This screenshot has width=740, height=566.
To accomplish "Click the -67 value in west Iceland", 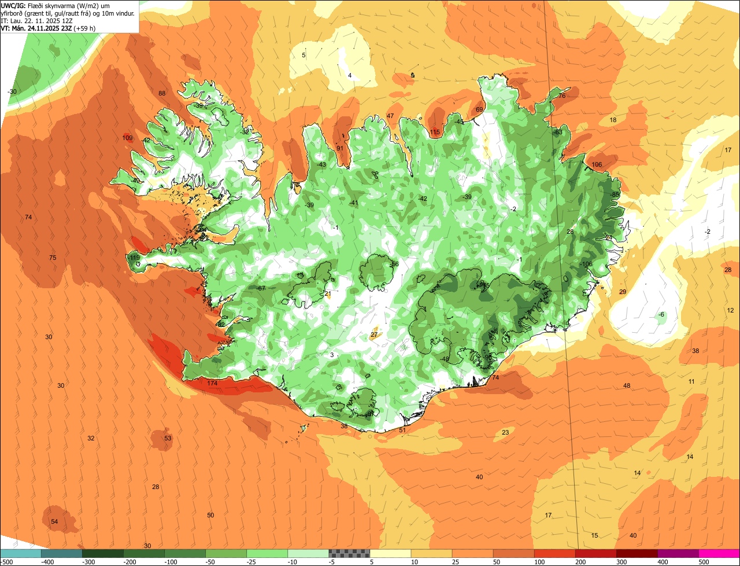I will coord(261,288).
